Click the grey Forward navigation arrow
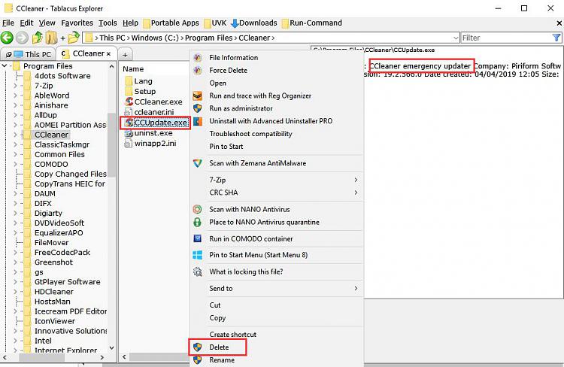Screen dimensions: 564x367 [x=22, y=38]
